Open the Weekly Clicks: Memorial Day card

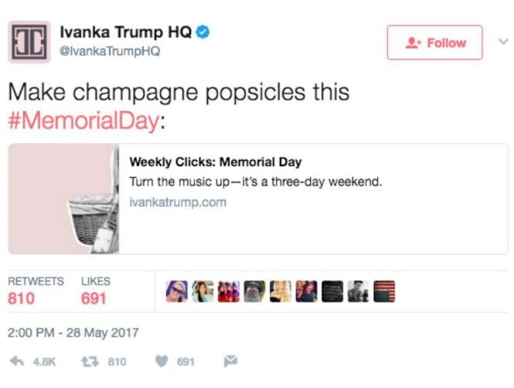pyautogui.click(x=216, y=162)
